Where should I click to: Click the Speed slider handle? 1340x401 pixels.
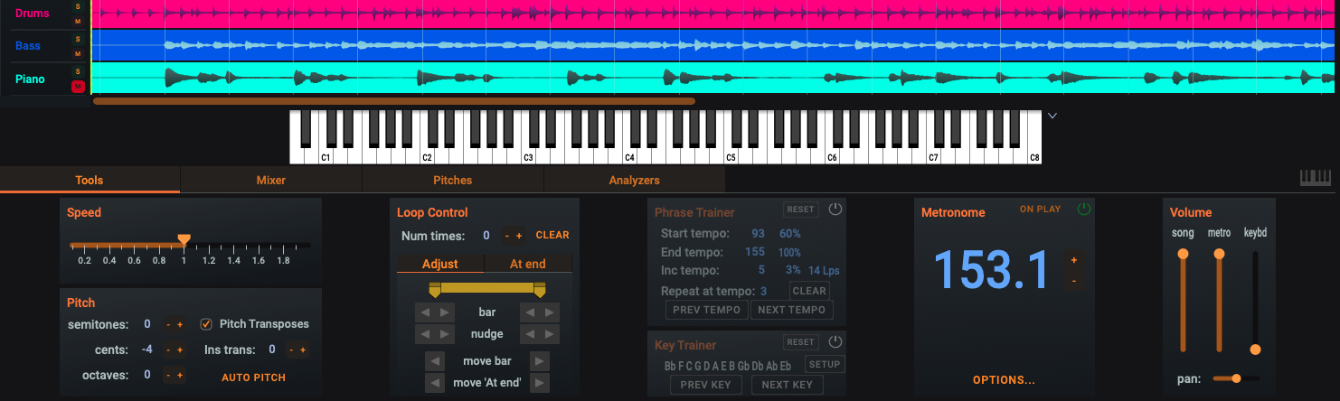(184, 240)
